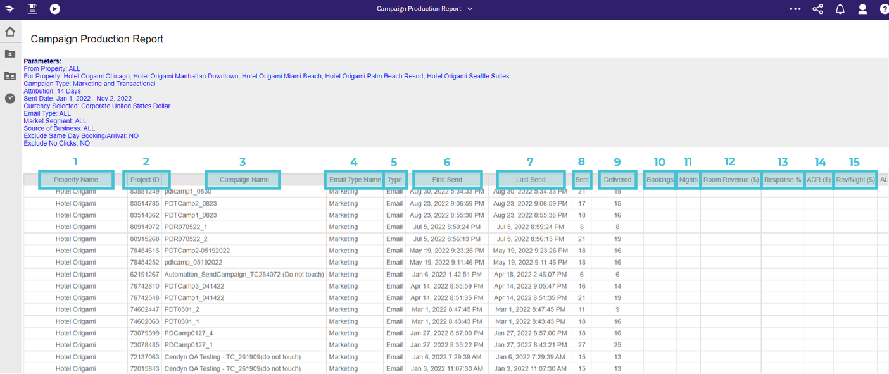889x374 pixels.
Task: Open the three-dot more options menu
Action: [x=795, y=9]
